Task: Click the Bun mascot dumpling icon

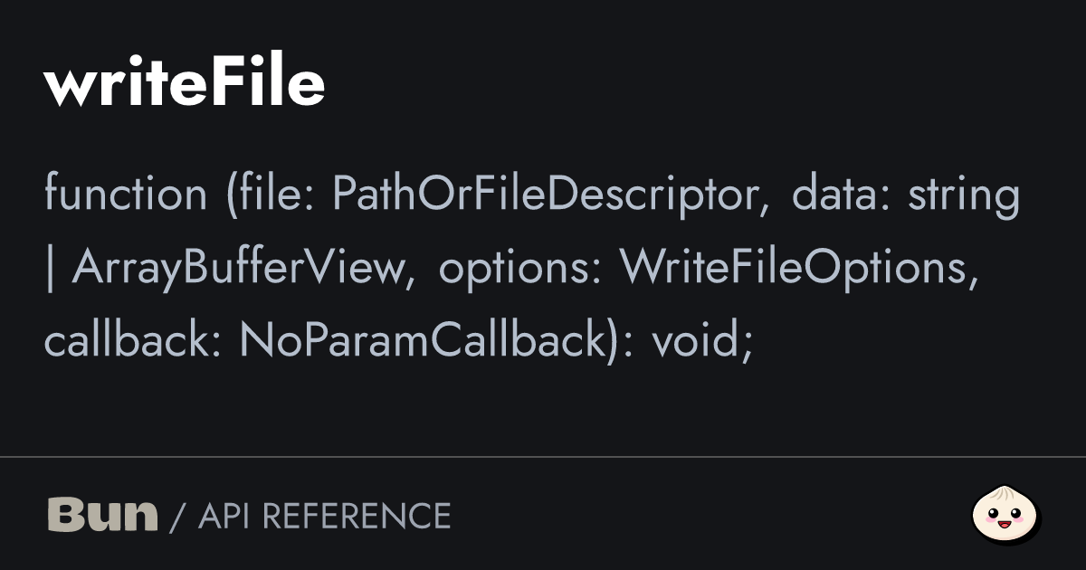Action: 1005,516
